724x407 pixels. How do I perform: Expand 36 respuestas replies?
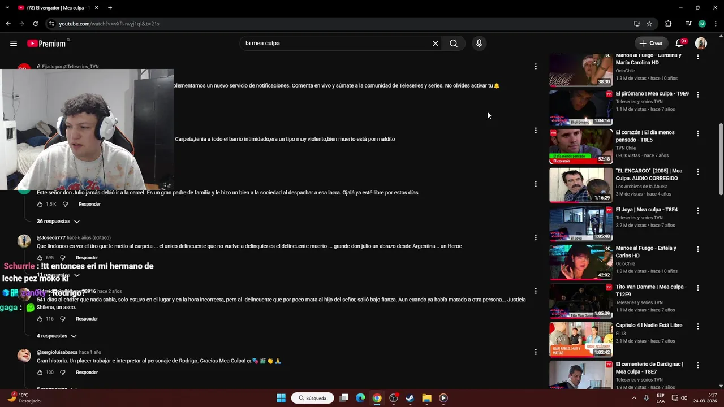[x=58, y=222]
